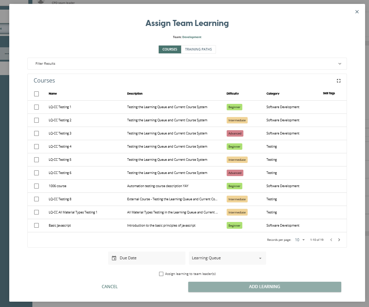The height and width of the screenshot is (307, 369).
Task: Open the Learning Queue dropdown
Action: (227, 258)
